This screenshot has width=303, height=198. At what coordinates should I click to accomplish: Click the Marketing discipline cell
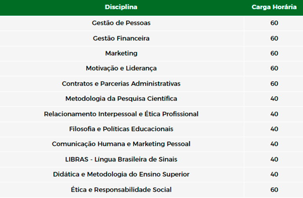121,53
